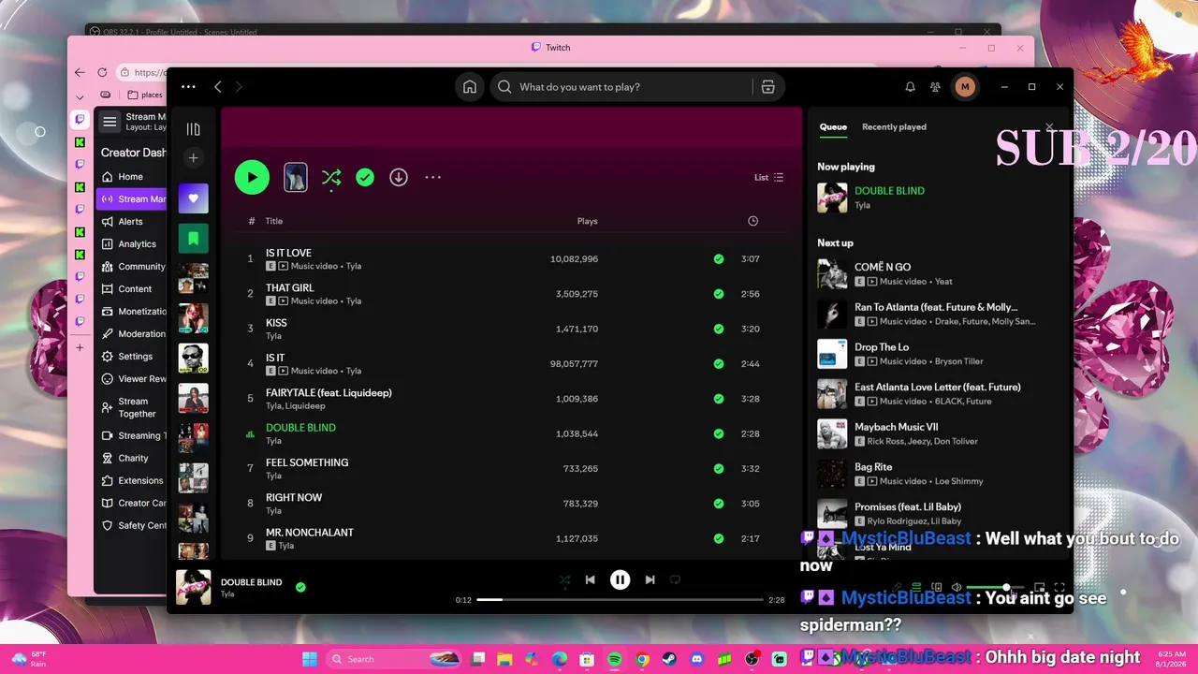Viewport: 1198px width, 674px height.
Task: Toggle saved checkmark for IS IT LOVE
Action: point(719,259)
